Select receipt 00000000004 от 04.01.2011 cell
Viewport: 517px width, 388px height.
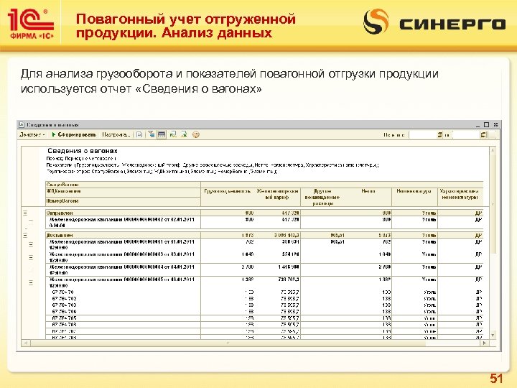tap(123, 270)
